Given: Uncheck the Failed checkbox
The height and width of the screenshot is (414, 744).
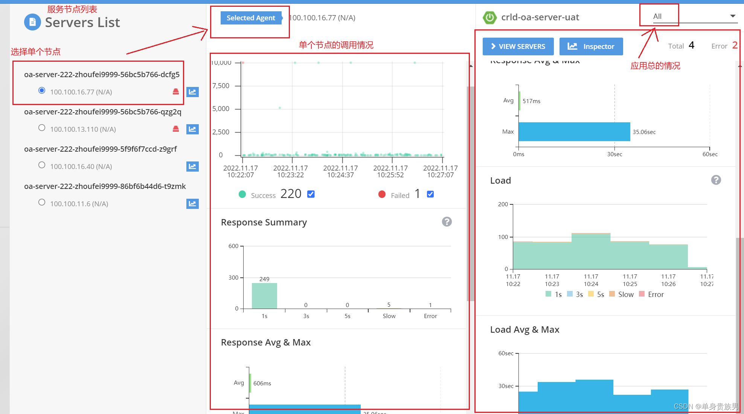Looking at the screenshot, I should pos(430,194).
